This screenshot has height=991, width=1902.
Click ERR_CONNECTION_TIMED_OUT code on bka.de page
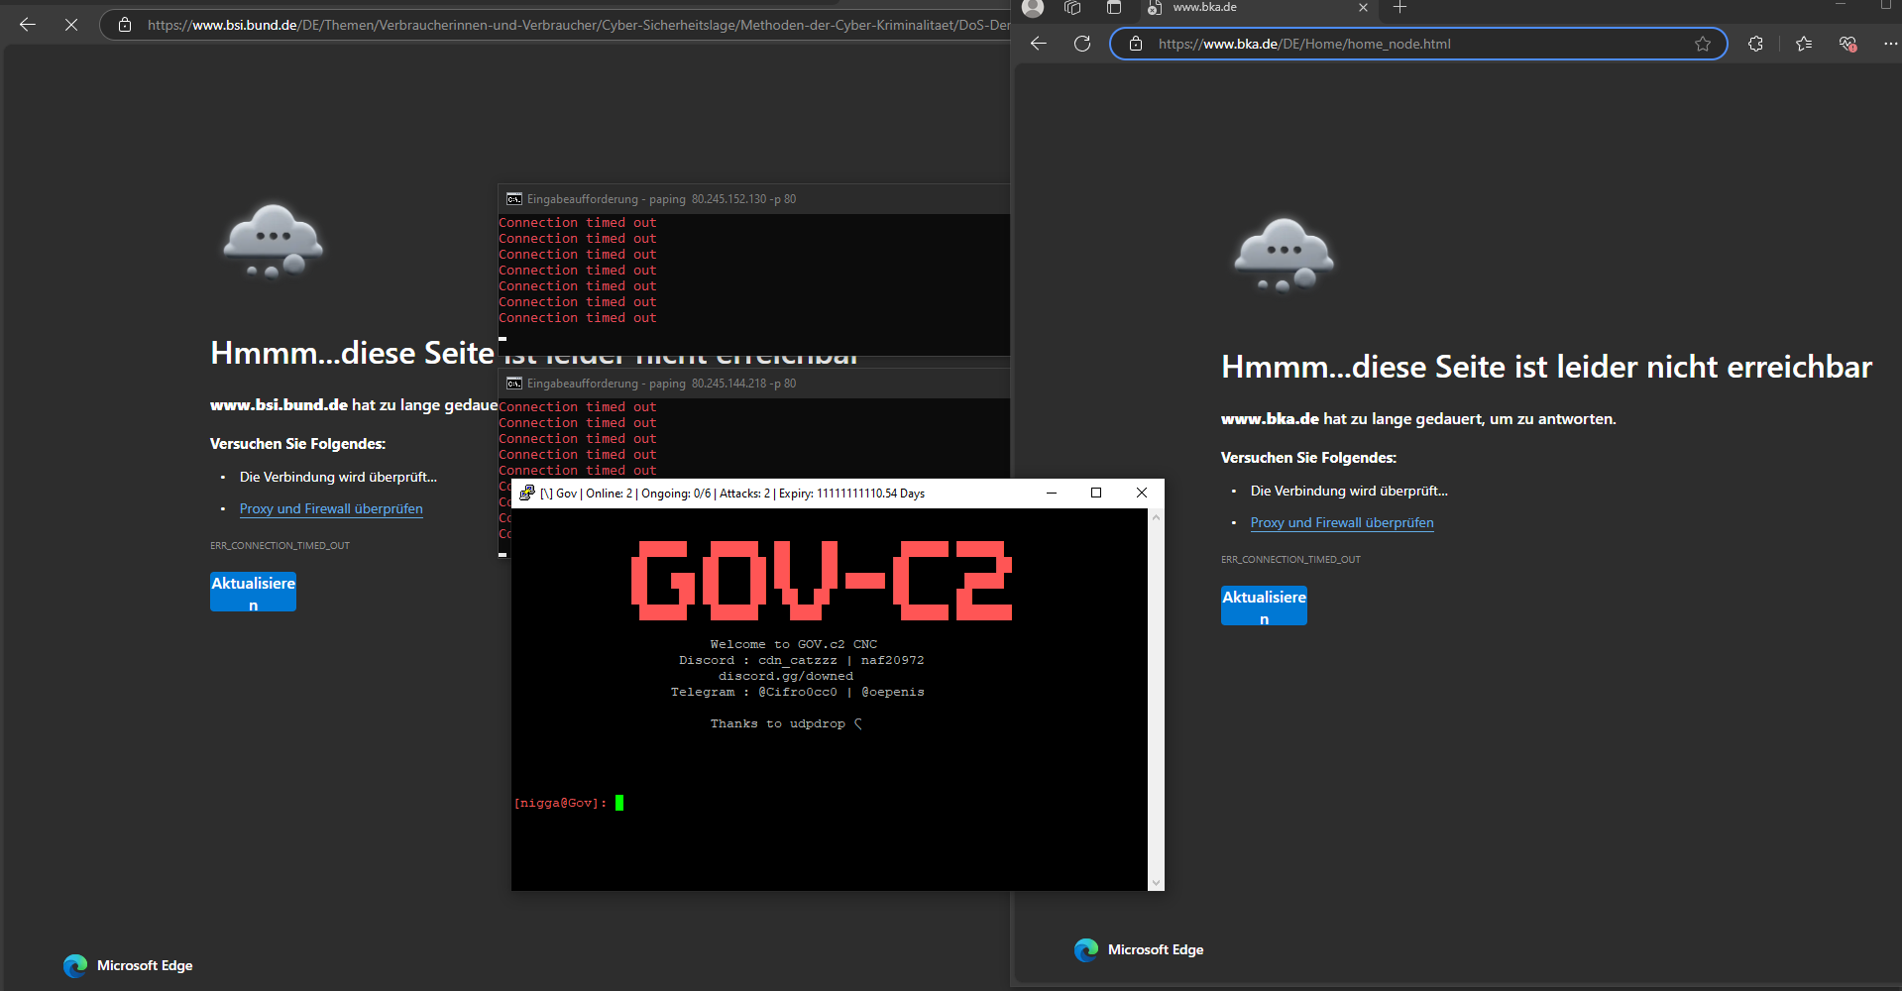pyautogui.click(x=1290, y=560)
